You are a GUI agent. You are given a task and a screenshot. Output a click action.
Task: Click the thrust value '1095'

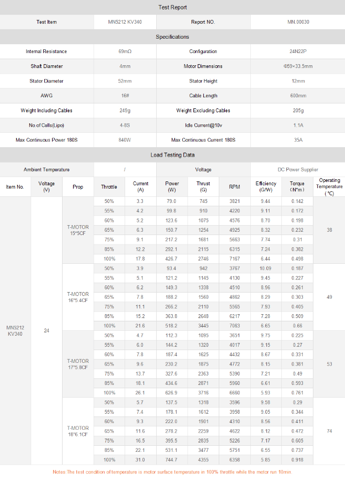click(203, 335)
